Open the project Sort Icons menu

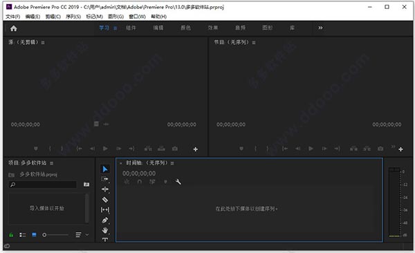pyautogui.click(x=78, y=235)
